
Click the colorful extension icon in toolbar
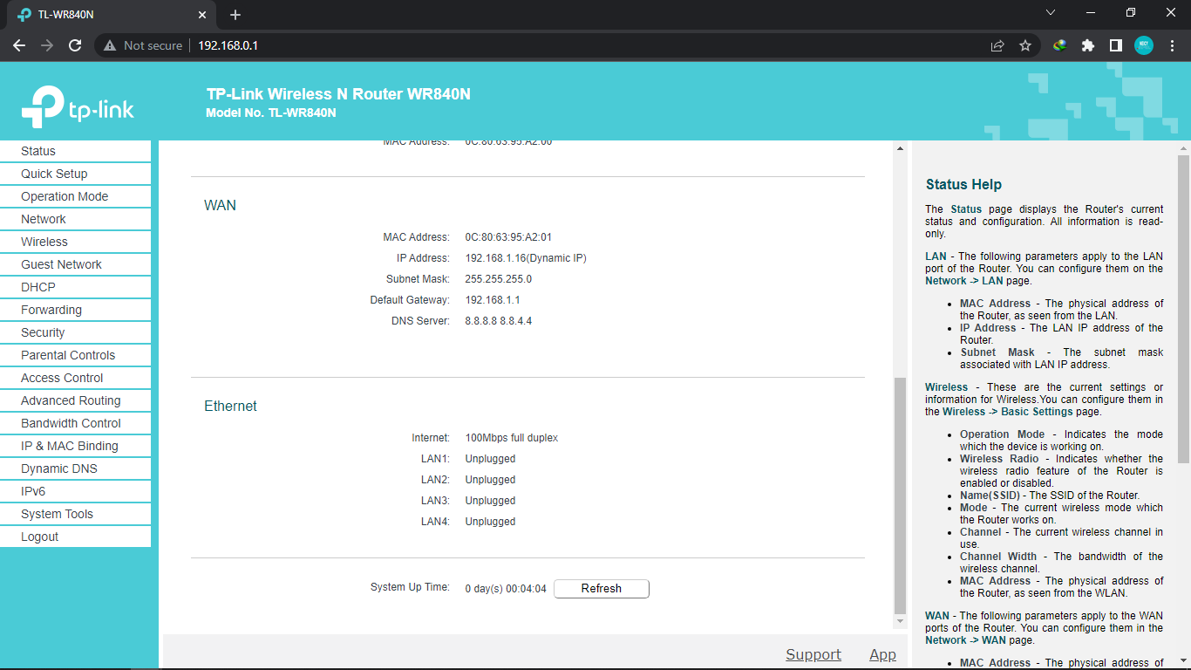[1060, 45]
